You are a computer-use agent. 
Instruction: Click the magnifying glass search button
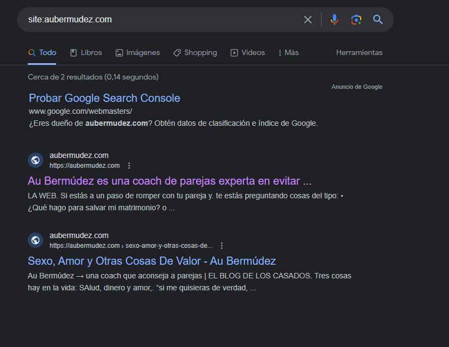tap(378, 20)
